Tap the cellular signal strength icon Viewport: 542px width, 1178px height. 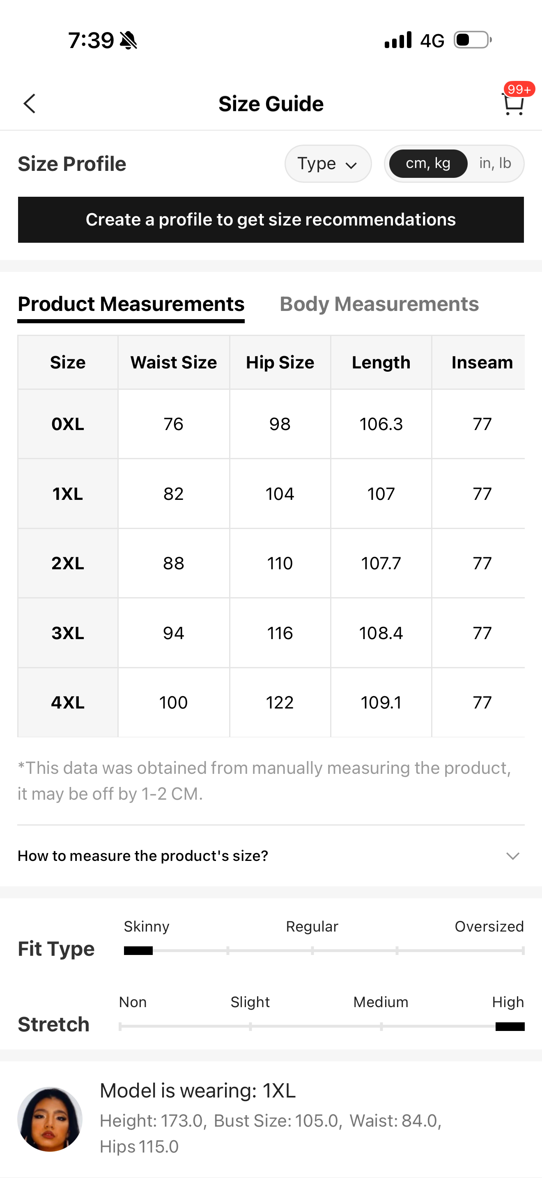coord(398,40)
